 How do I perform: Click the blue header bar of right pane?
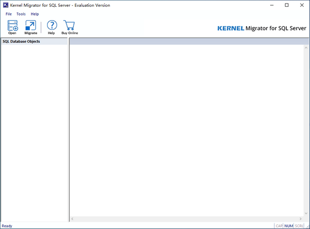click(x=186, y=41)
